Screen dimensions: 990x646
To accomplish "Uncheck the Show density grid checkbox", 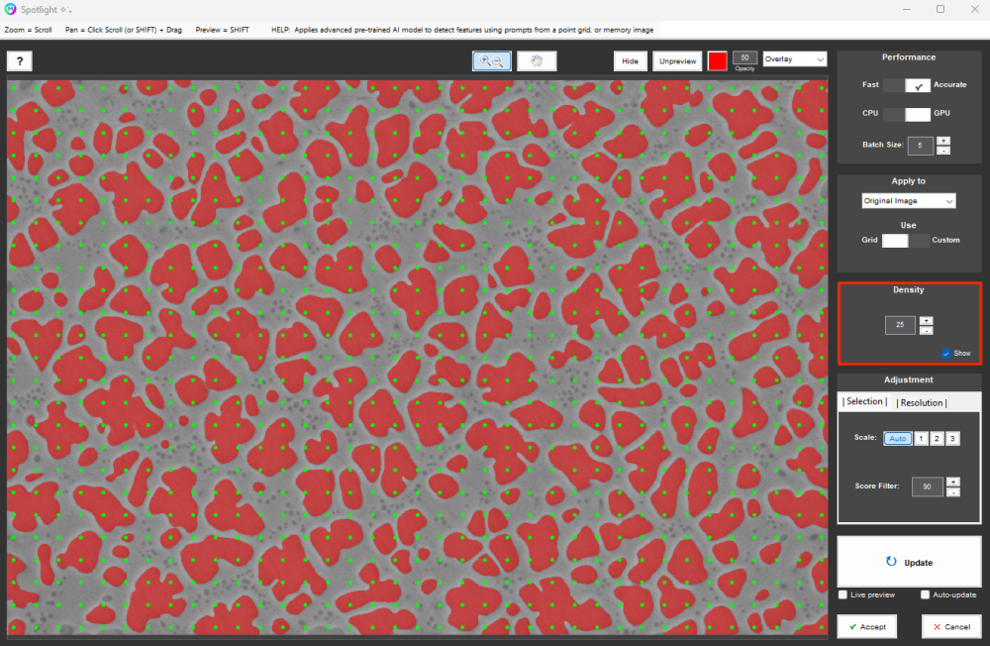I will pyautogui.click(x=945, y=354).
